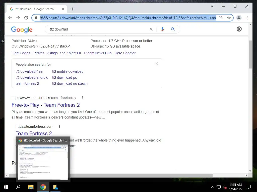Open options for teamfortress.com freetoplay result
The image size is (257, 192).
(x=83, y=98)
